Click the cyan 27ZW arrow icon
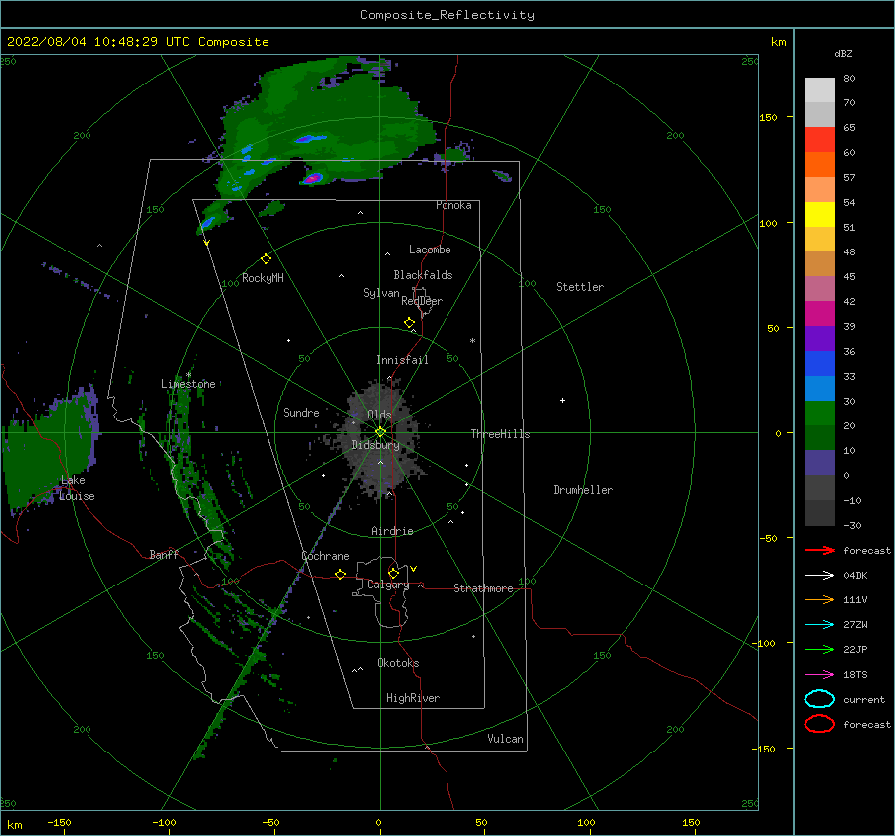This screenshot has height=836, width=895. coord(819,625)
